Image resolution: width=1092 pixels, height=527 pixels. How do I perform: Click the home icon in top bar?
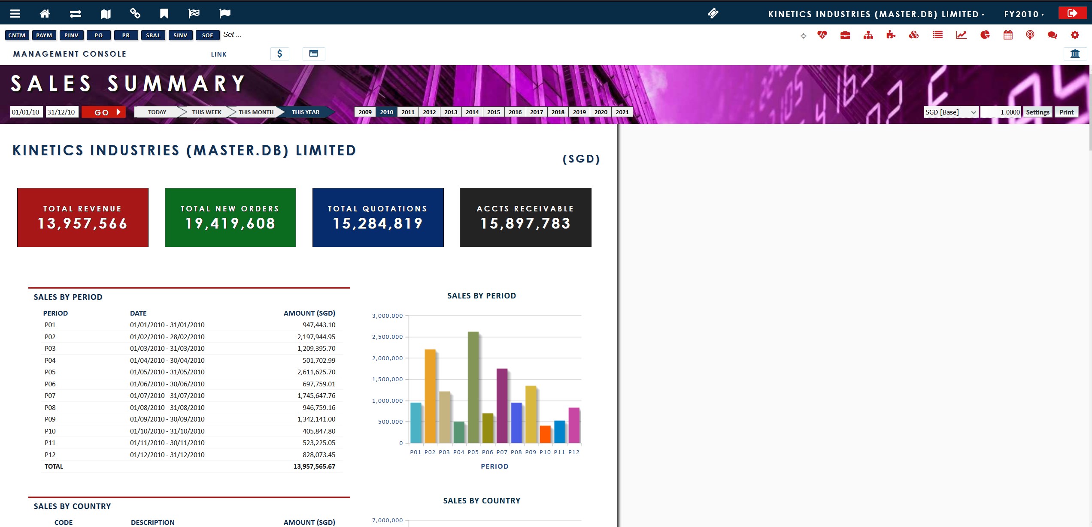45,14
